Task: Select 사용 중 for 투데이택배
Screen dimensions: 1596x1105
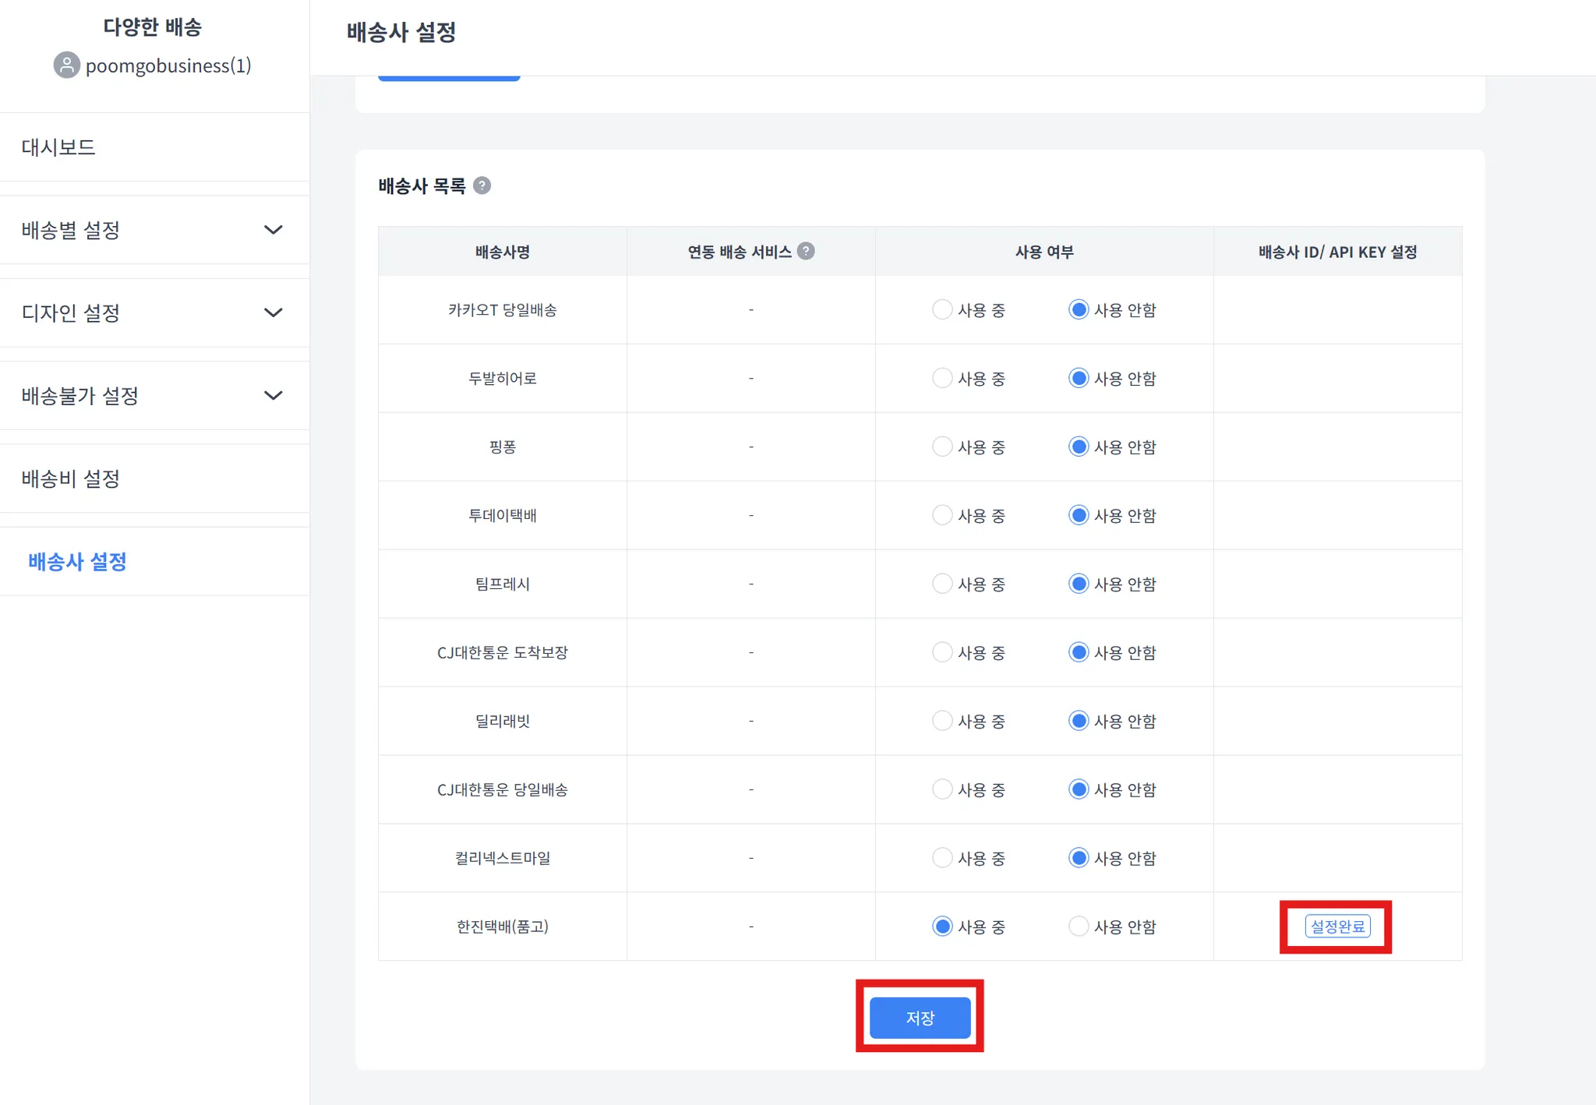Action: pos(942,516)
